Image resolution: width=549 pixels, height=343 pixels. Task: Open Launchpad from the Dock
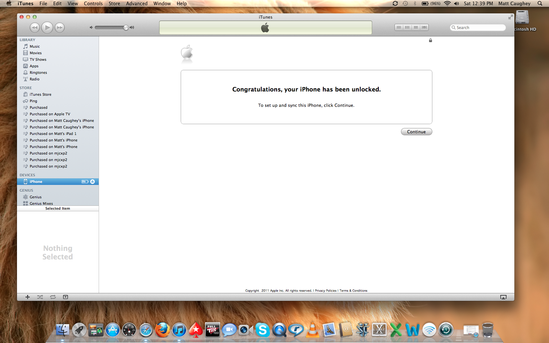coord(79,330)
